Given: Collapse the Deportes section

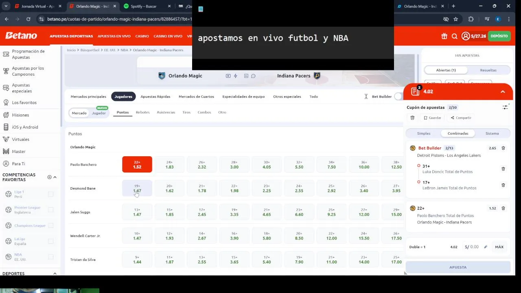Looking at the screenshot, I should (x=55, y=273).
